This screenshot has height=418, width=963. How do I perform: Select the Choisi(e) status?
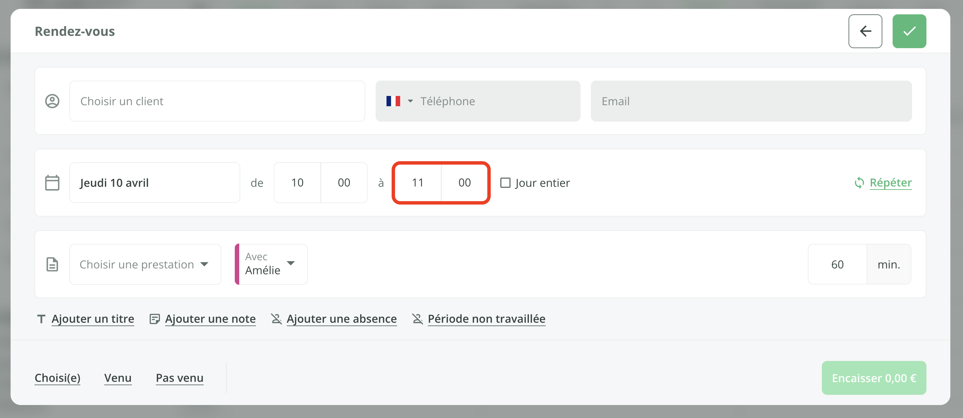pyautogui.click(x=57, y=378)
